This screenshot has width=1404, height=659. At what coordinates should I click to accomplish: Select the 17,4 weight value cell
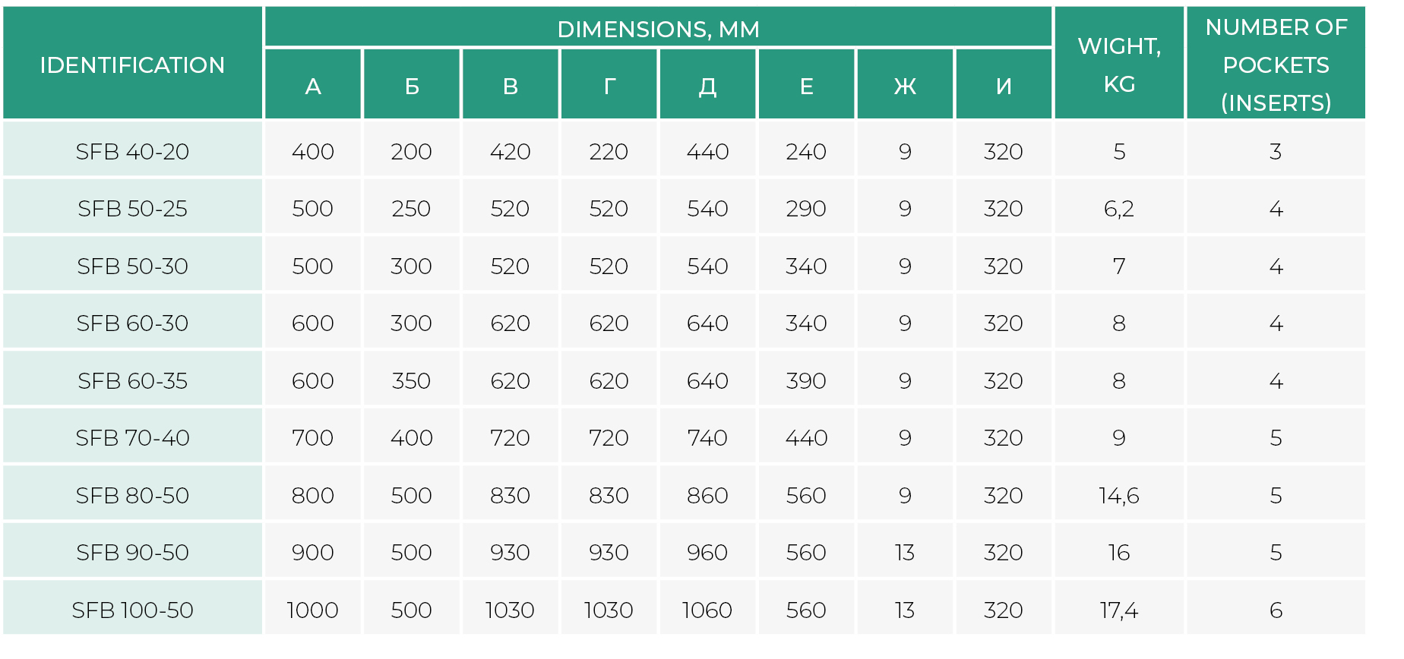point(1119,610)
